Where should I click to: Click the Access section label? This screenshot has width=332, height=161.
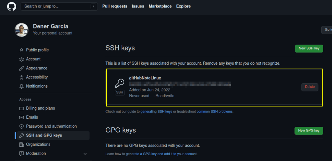click(25, 99)
